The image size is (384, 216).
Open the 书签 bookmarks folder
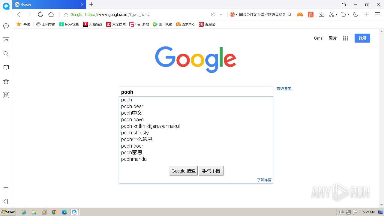click(x=23, y=24)
